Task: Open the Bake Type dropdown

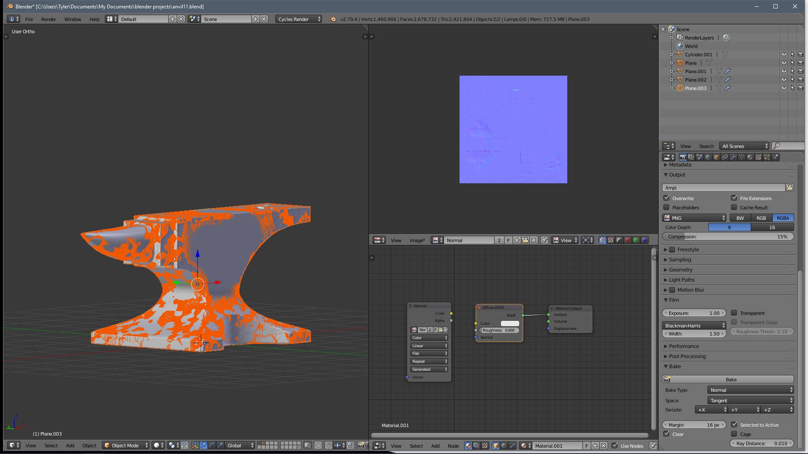Action: click(x=751, y=390)
